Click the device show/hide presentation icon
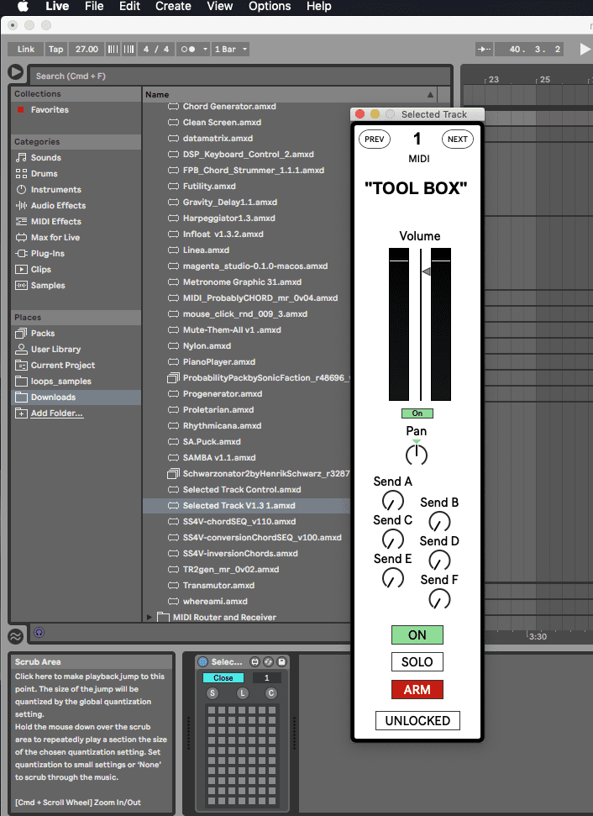The height and width of the screenshot is (816, 593). [x=255, y=662]
